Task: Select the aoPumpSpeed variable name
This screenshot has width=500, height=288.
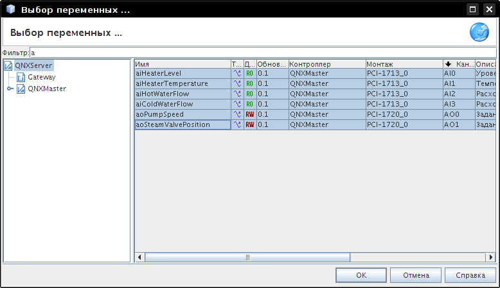Action: coord(183,114)
